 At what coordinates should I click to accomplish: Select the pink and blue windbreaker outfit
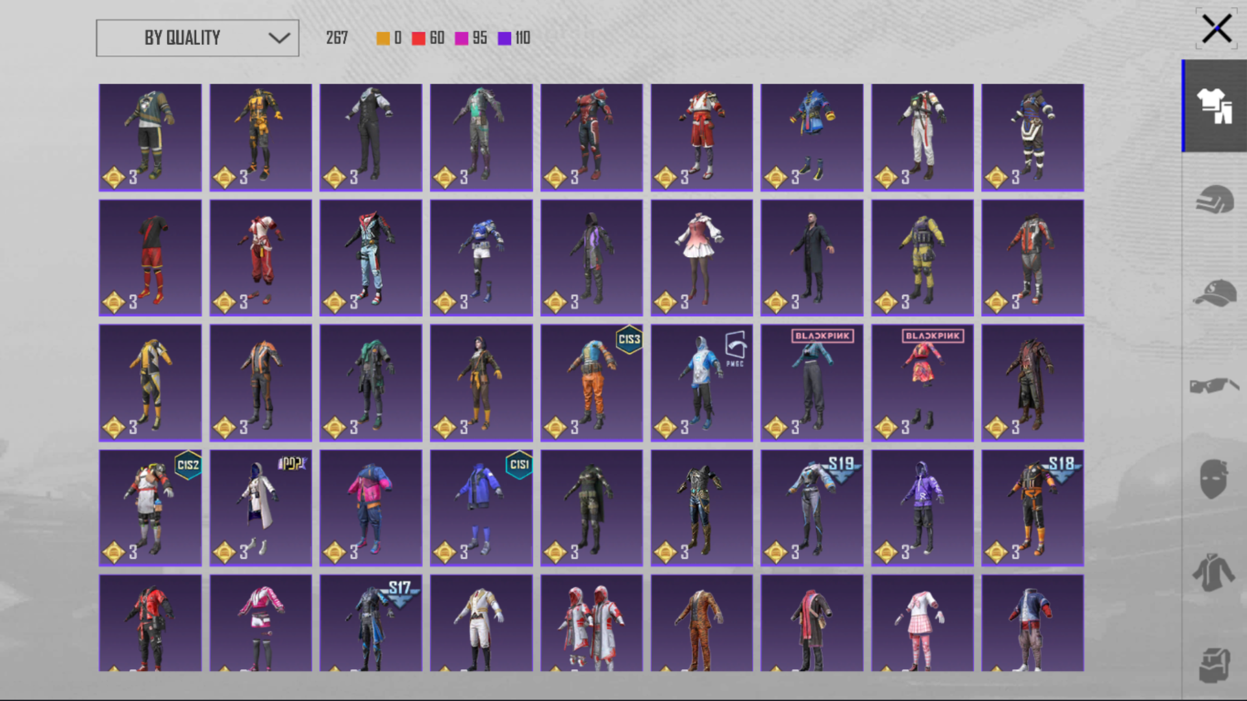coord(371,508)
